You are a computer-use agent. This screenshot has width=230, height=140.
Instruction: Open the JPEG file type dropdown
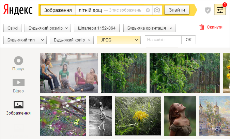point(119,40)
